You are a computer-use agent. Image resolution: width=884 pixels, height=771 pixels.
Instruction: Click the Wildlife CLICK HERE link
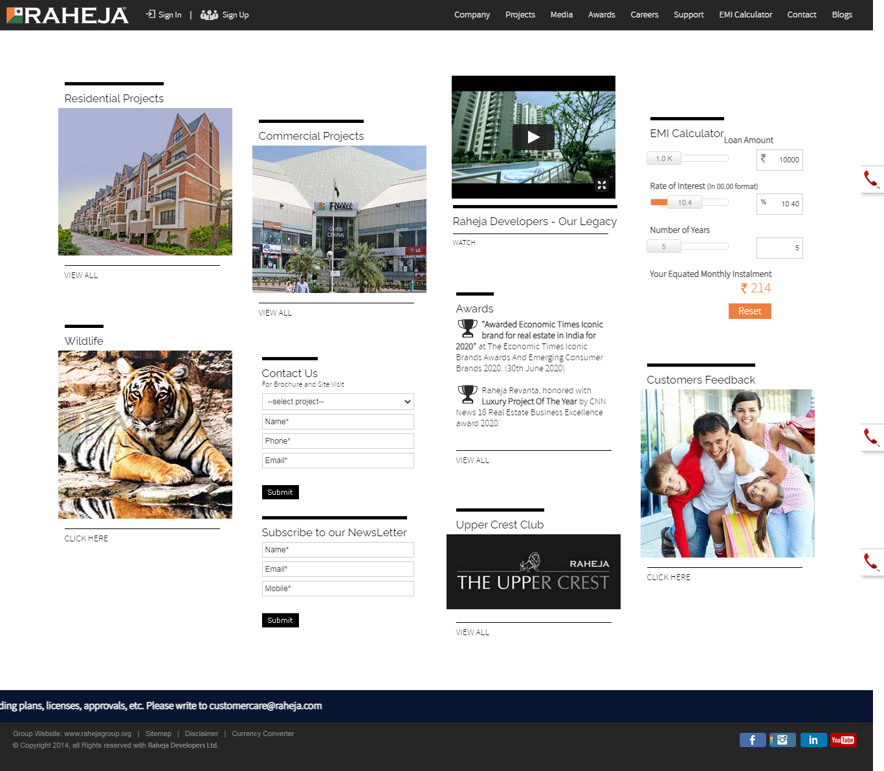(x=86, y=539)
